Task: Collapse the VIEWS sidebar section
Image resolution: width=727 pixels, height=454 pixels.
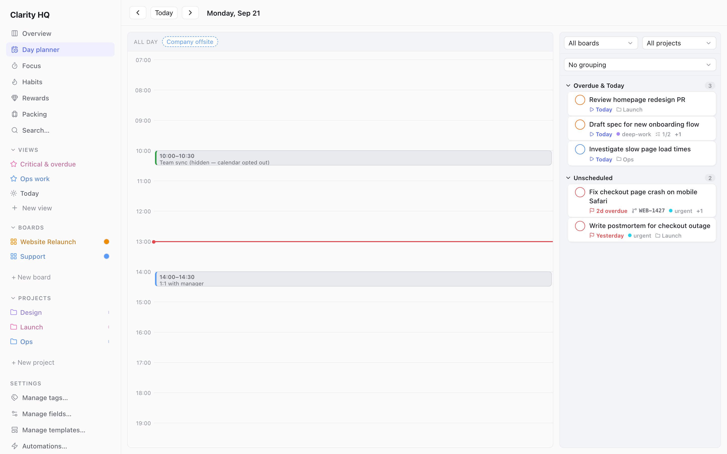Action: 13,150
